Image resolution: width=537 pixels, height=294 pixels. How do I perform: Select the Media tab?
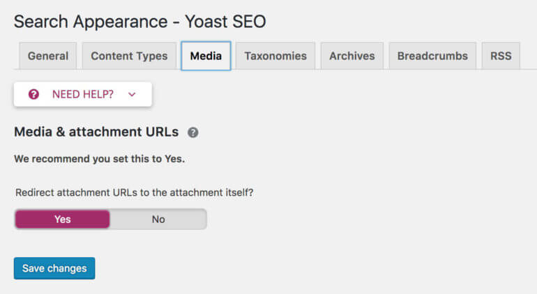pos(206,56)
